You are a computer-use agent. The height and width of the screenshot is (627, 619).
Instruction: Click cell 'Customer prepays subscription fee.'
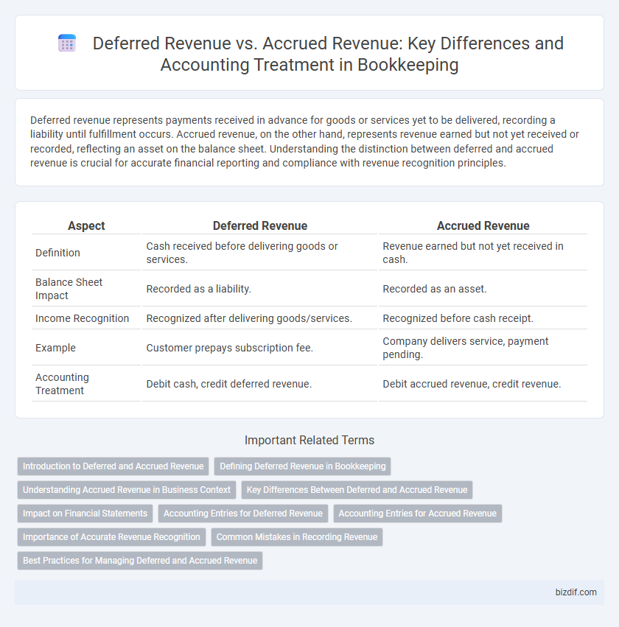(x=260, y=348)
